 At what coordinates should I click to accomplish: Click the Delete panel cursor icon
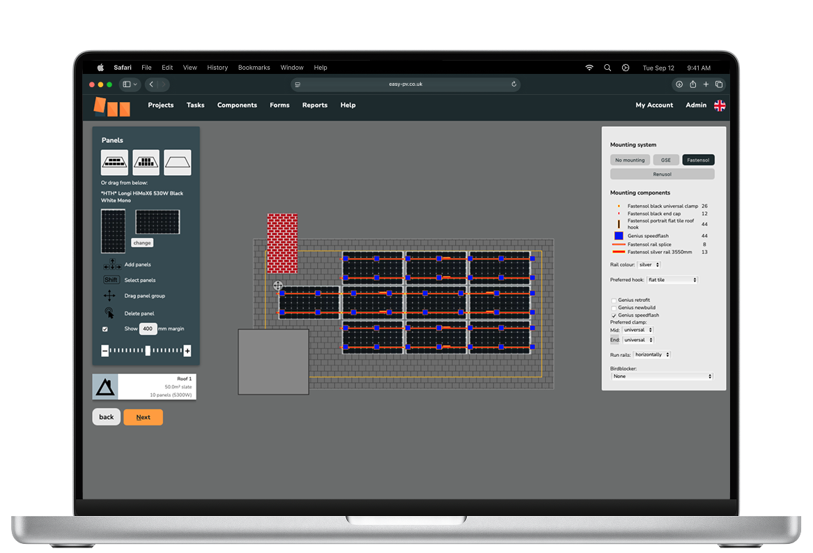click(109, 313)
